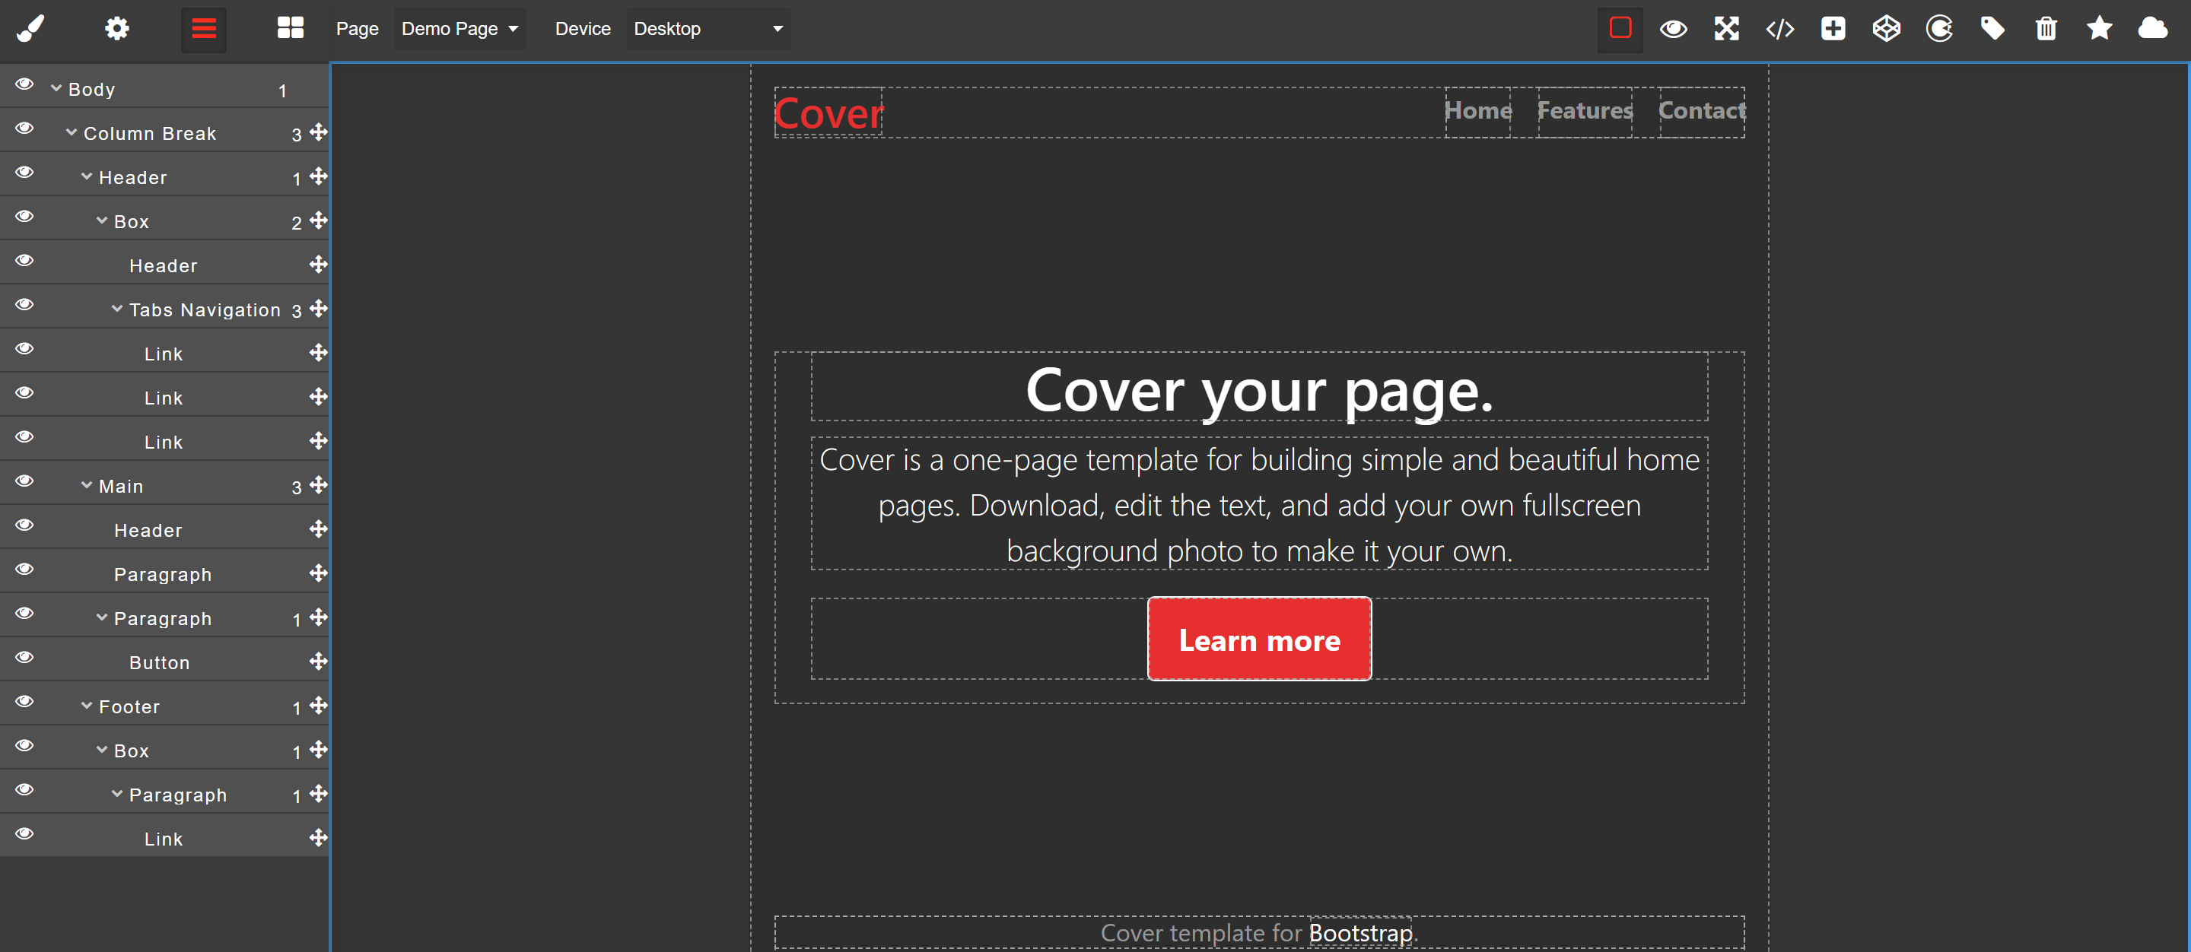Open the Demo Page dropdown
The height and width of the screenshot is (952, 2191).
460,29
